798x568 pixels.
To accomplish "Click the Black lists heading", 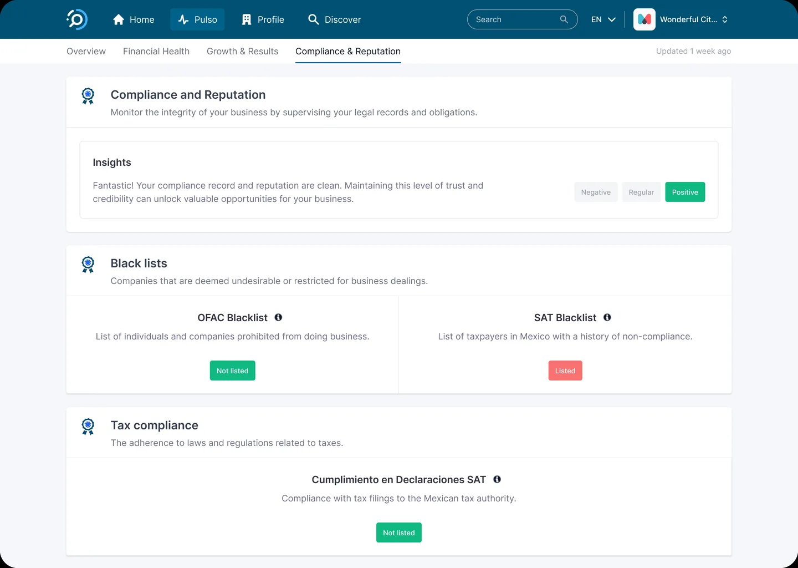I will pyautogui.click(x=139, y=263).
